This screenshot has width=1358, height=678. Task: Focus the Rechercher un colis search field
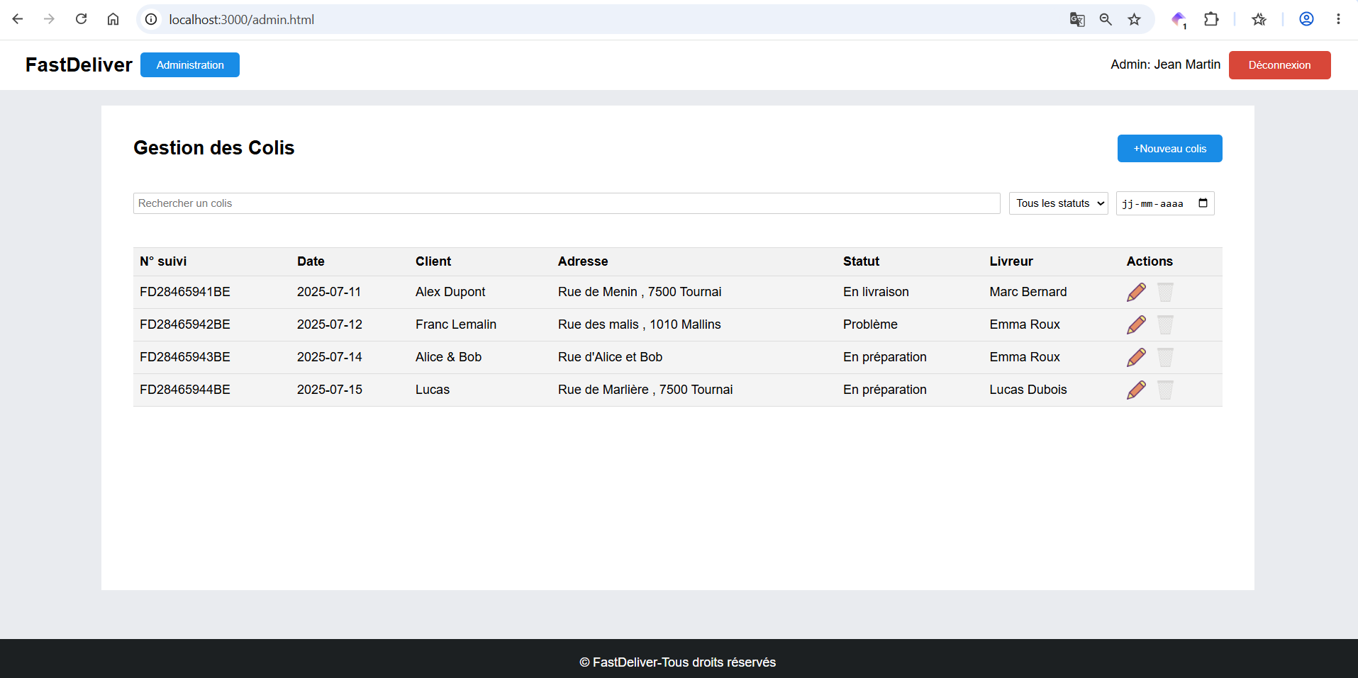coord(567,203)
